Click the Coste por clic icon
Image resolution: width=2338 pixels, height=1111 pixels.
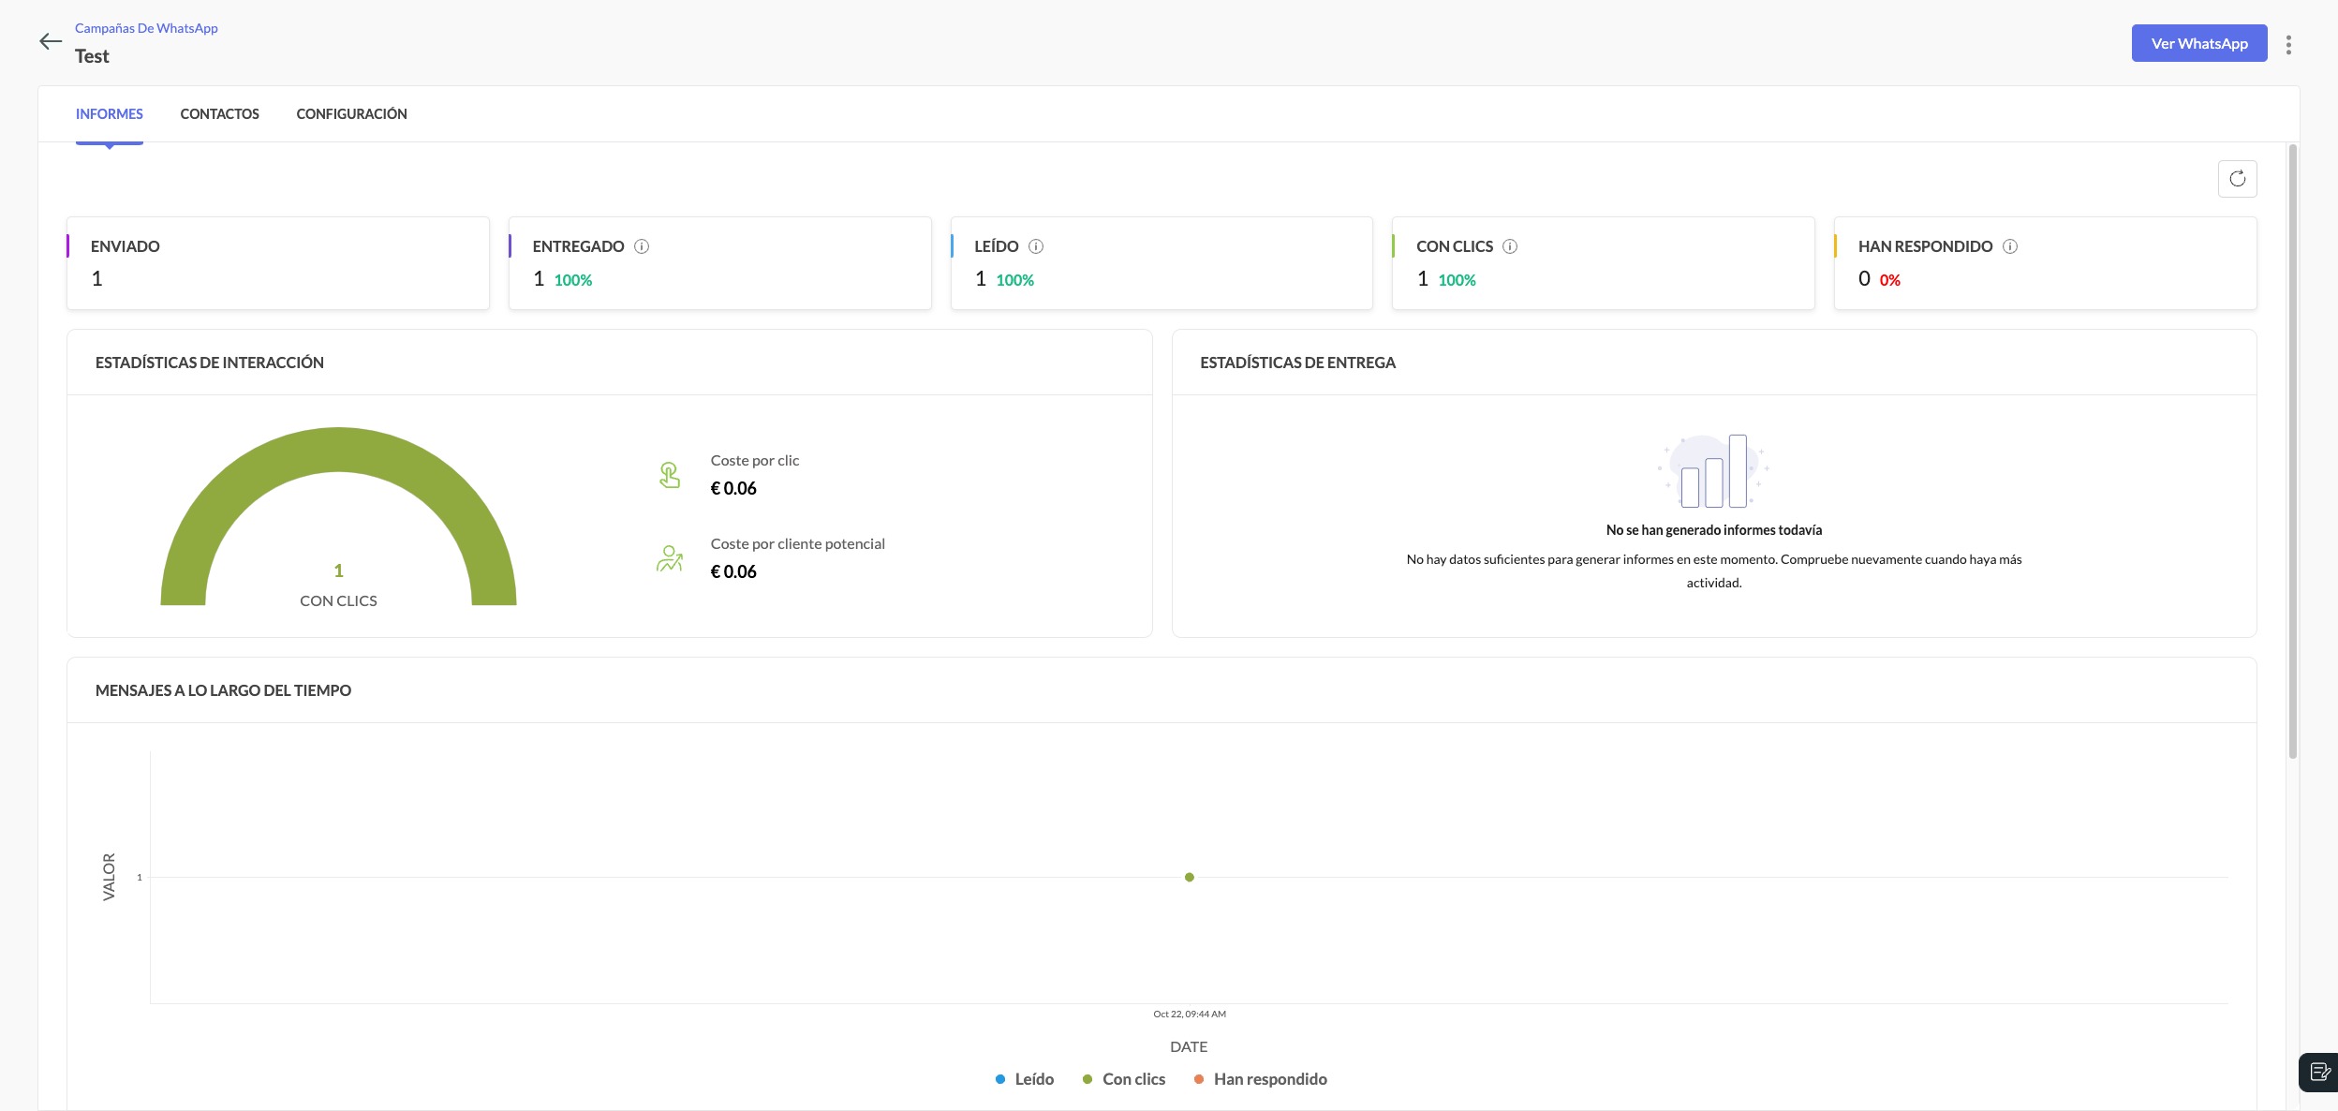[x=669, y=475]
